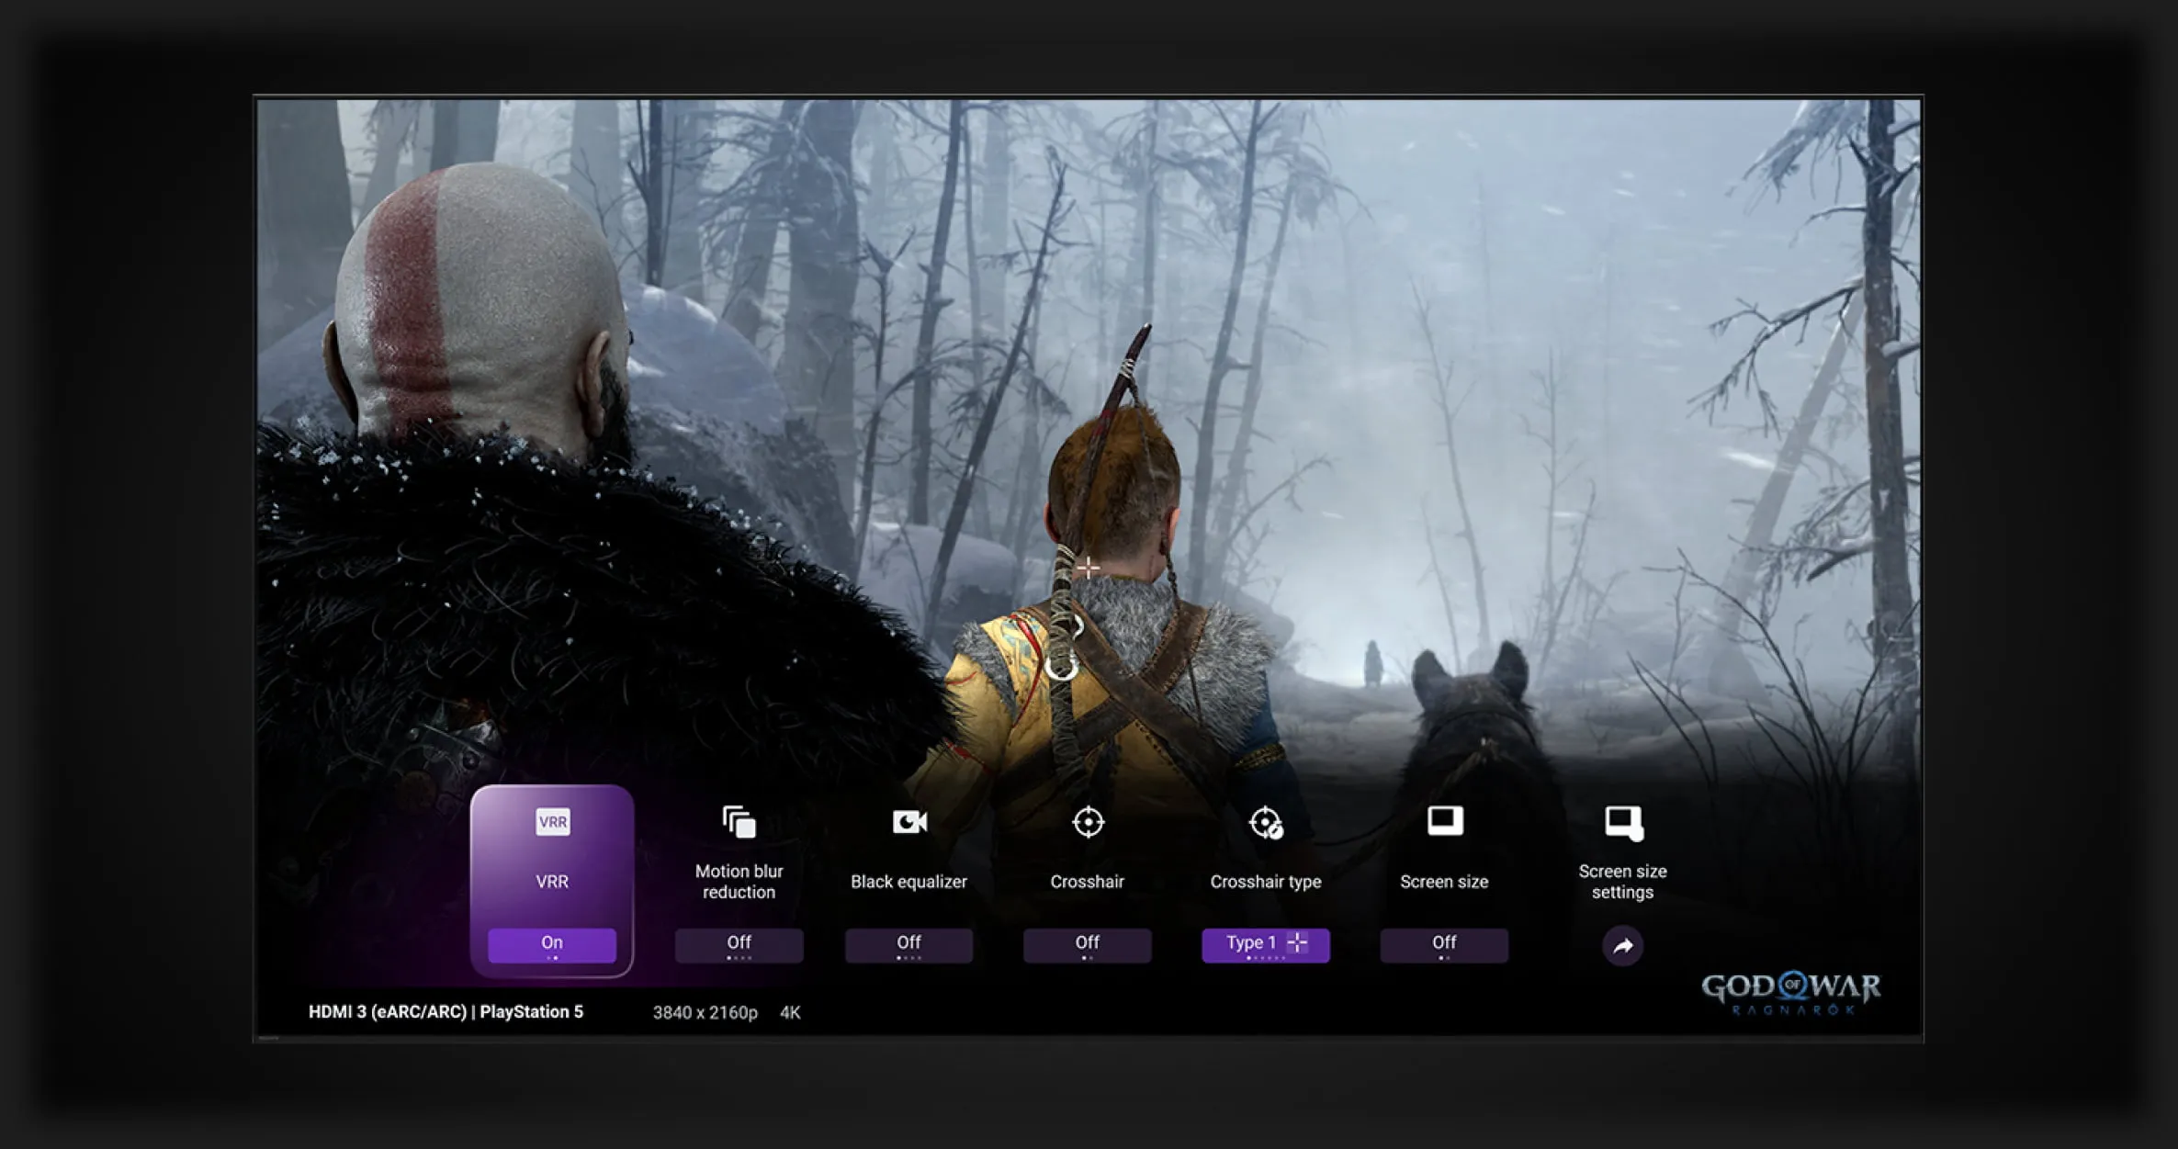The height and width of the screenshot is (1149, 2178).
Task: Select the Screen size label
Action: click(1444, 882)
